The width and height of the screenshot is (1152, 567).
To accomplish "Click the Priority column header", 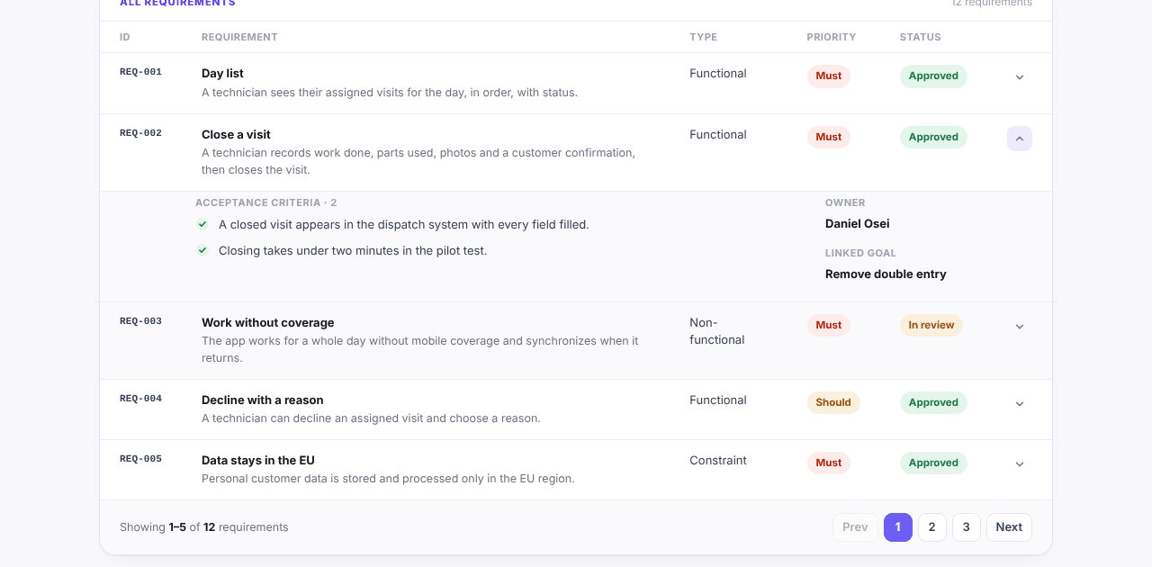I will coord(832,37).
